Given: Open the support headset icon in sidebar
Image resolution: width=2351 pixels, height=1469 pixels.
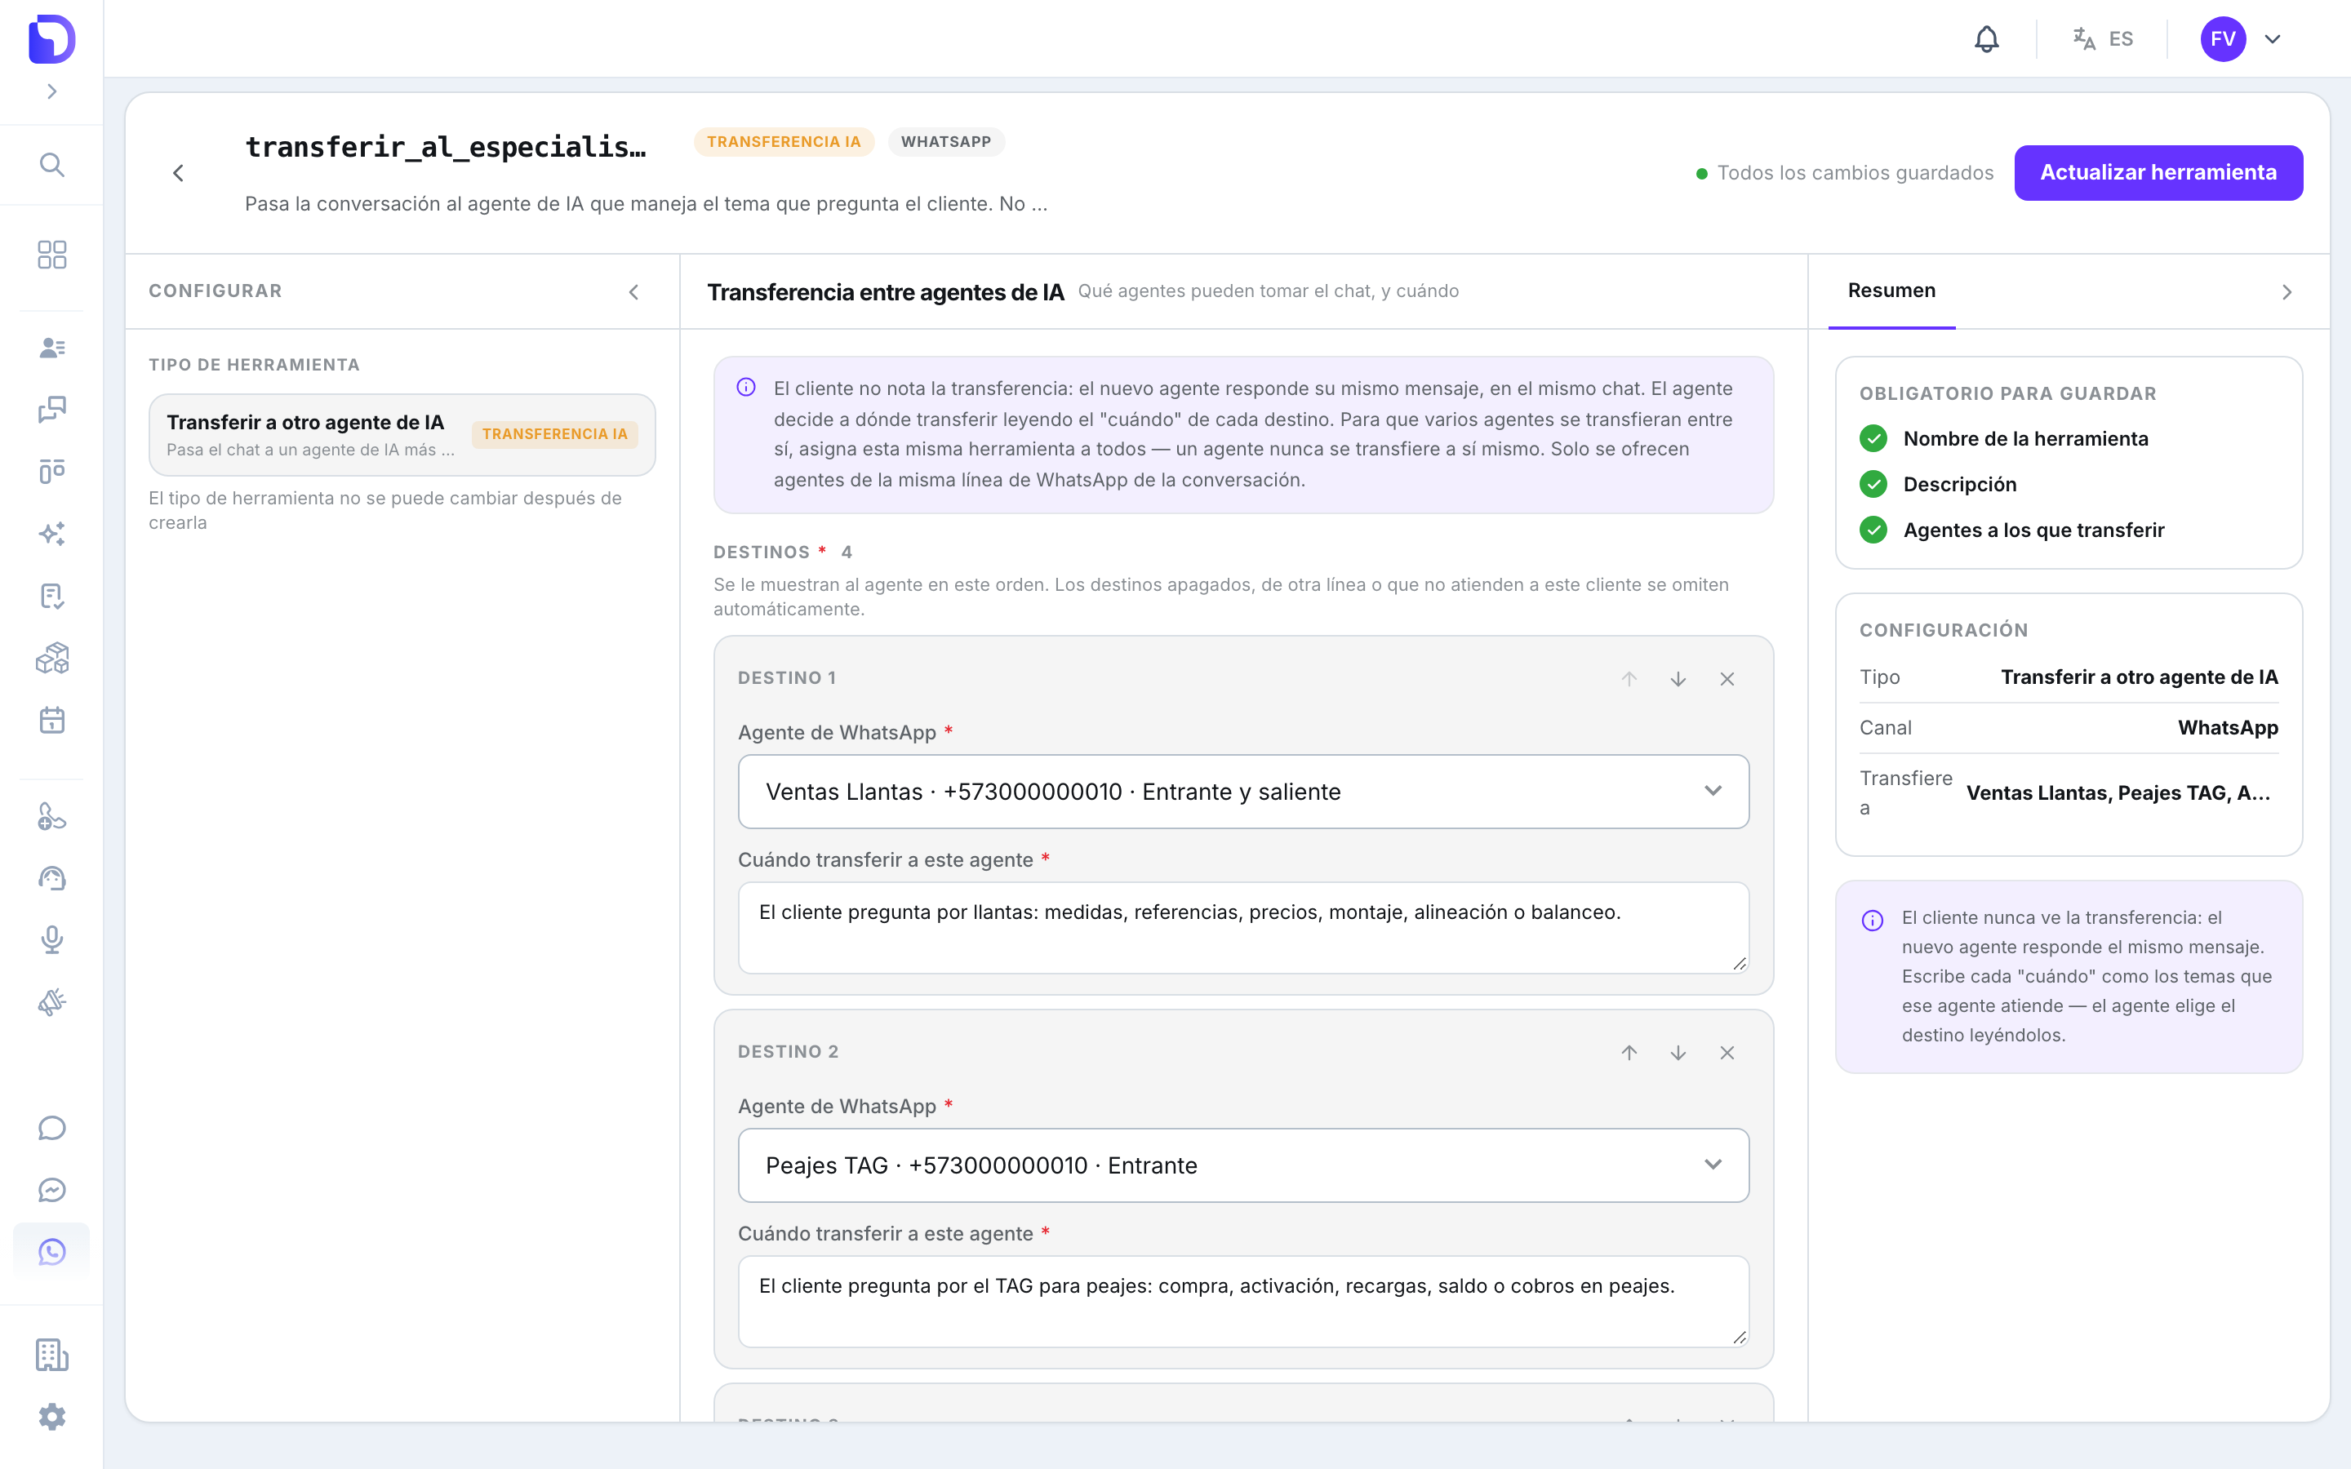Looking at the screenshot, I should (51, 878).
